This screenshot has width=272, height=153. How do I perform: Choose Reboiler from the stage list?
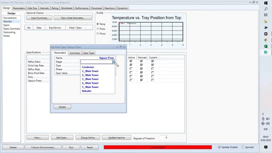(87, 91)
